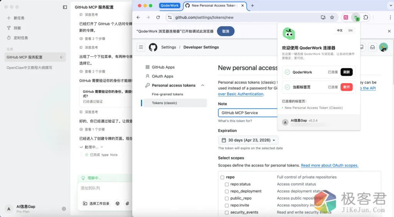Screen dimensions: 394x217
Task: Switch connector language to EN
Action: [350, 30]
